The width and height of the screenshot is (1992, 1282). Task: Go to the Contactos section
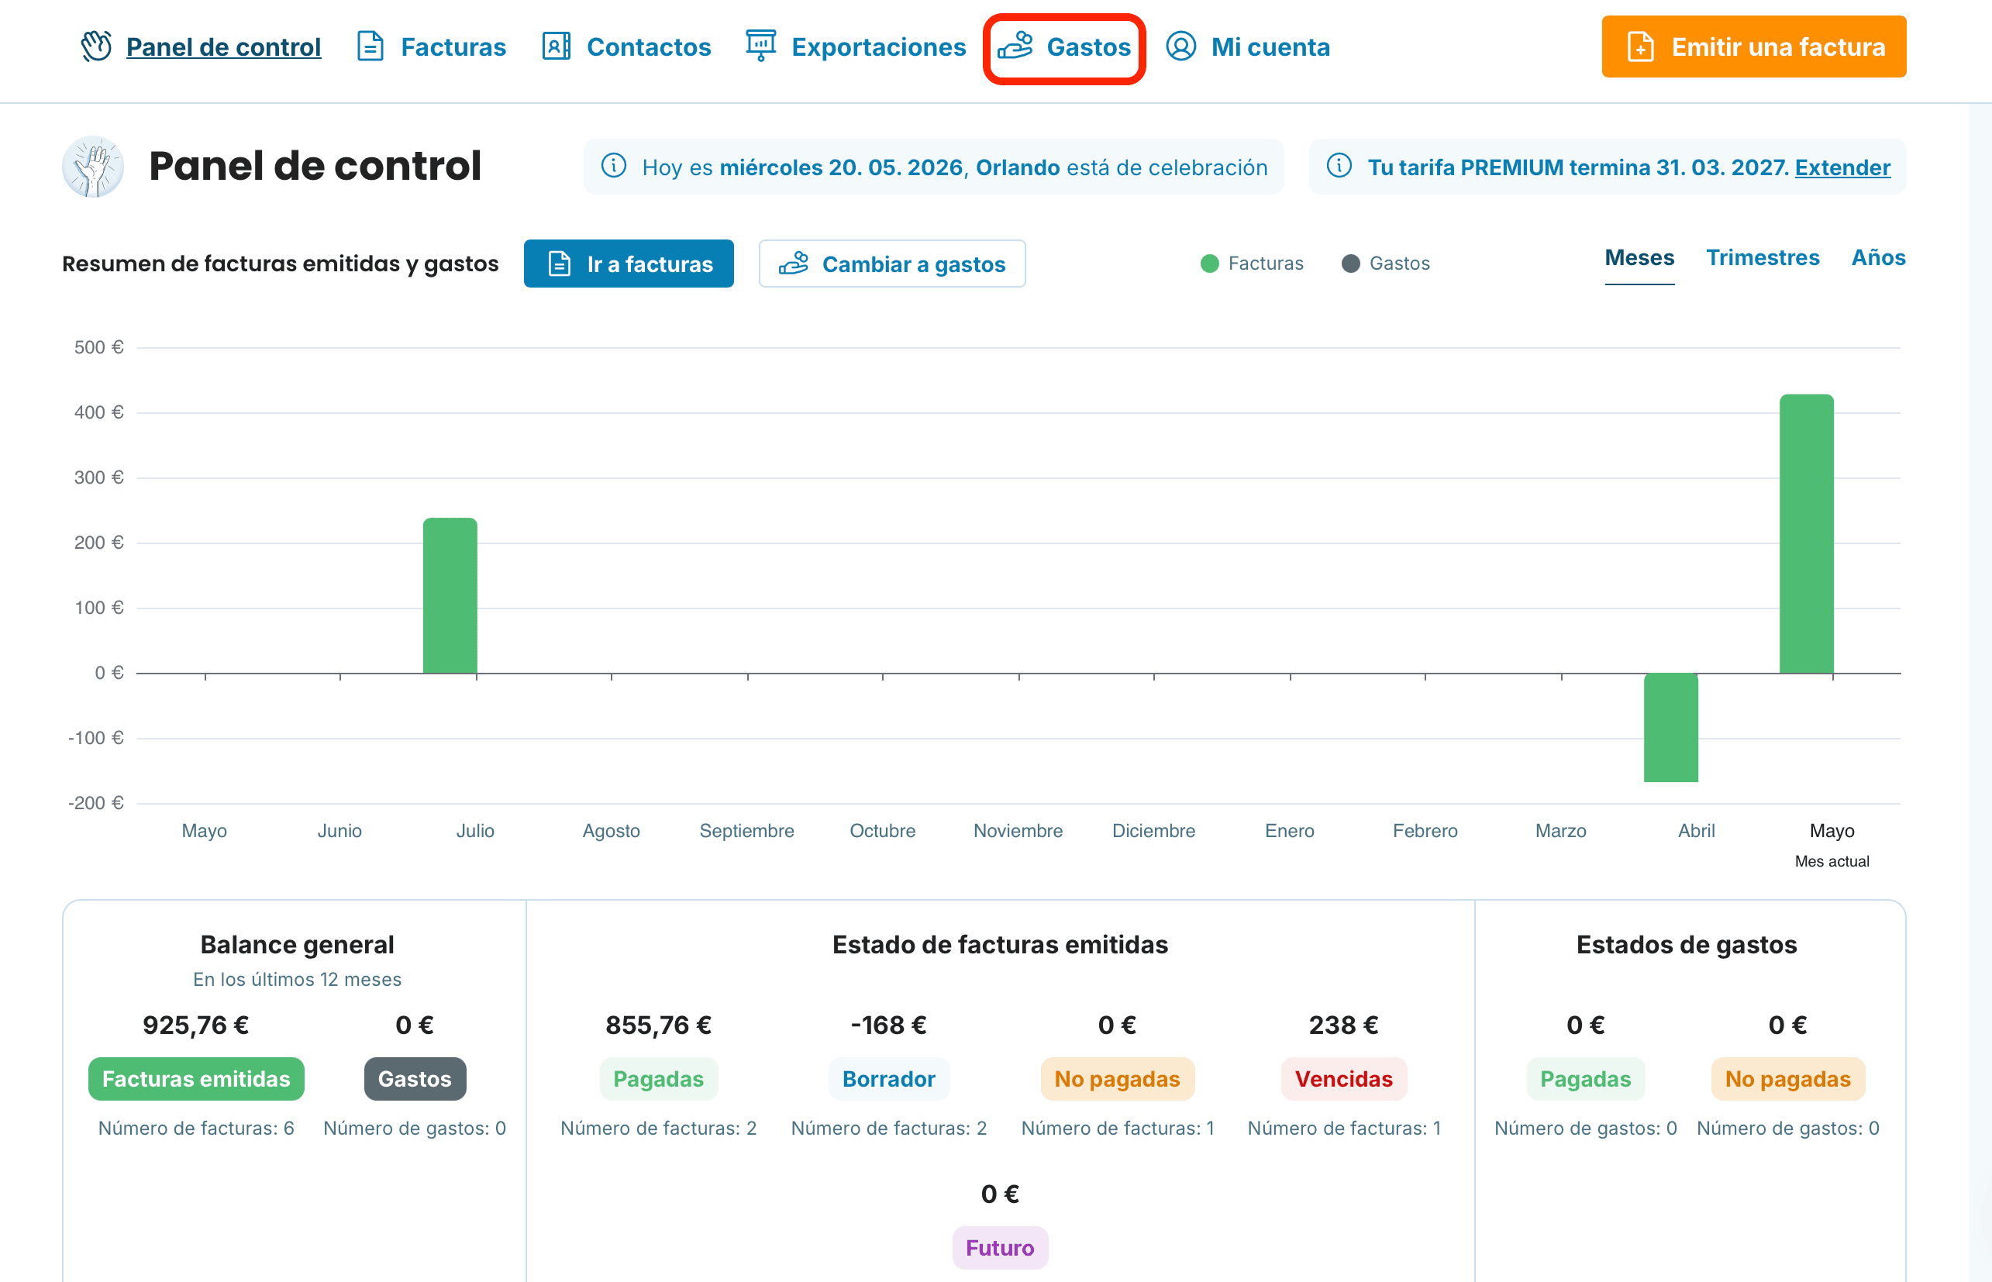[x=649, y=47]
